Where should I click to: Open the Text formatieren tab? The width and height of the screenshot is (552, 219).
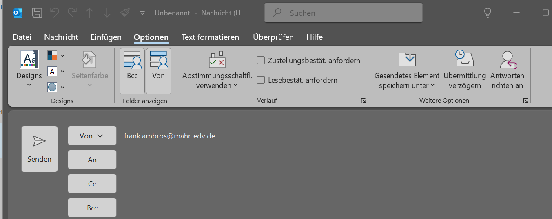tap(210, 37)
